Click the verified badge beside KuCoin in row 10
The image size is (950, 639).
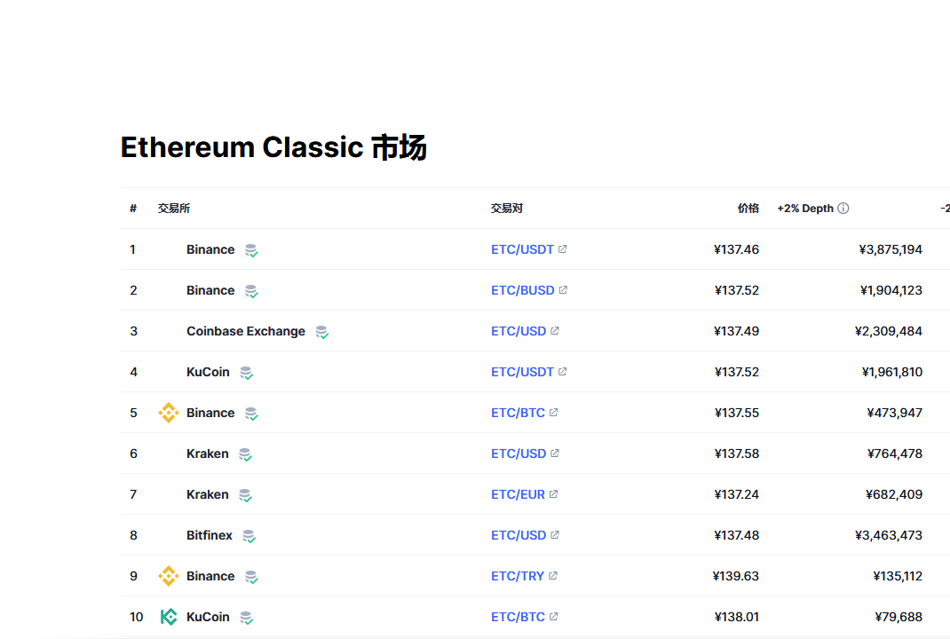coord(246,618)
